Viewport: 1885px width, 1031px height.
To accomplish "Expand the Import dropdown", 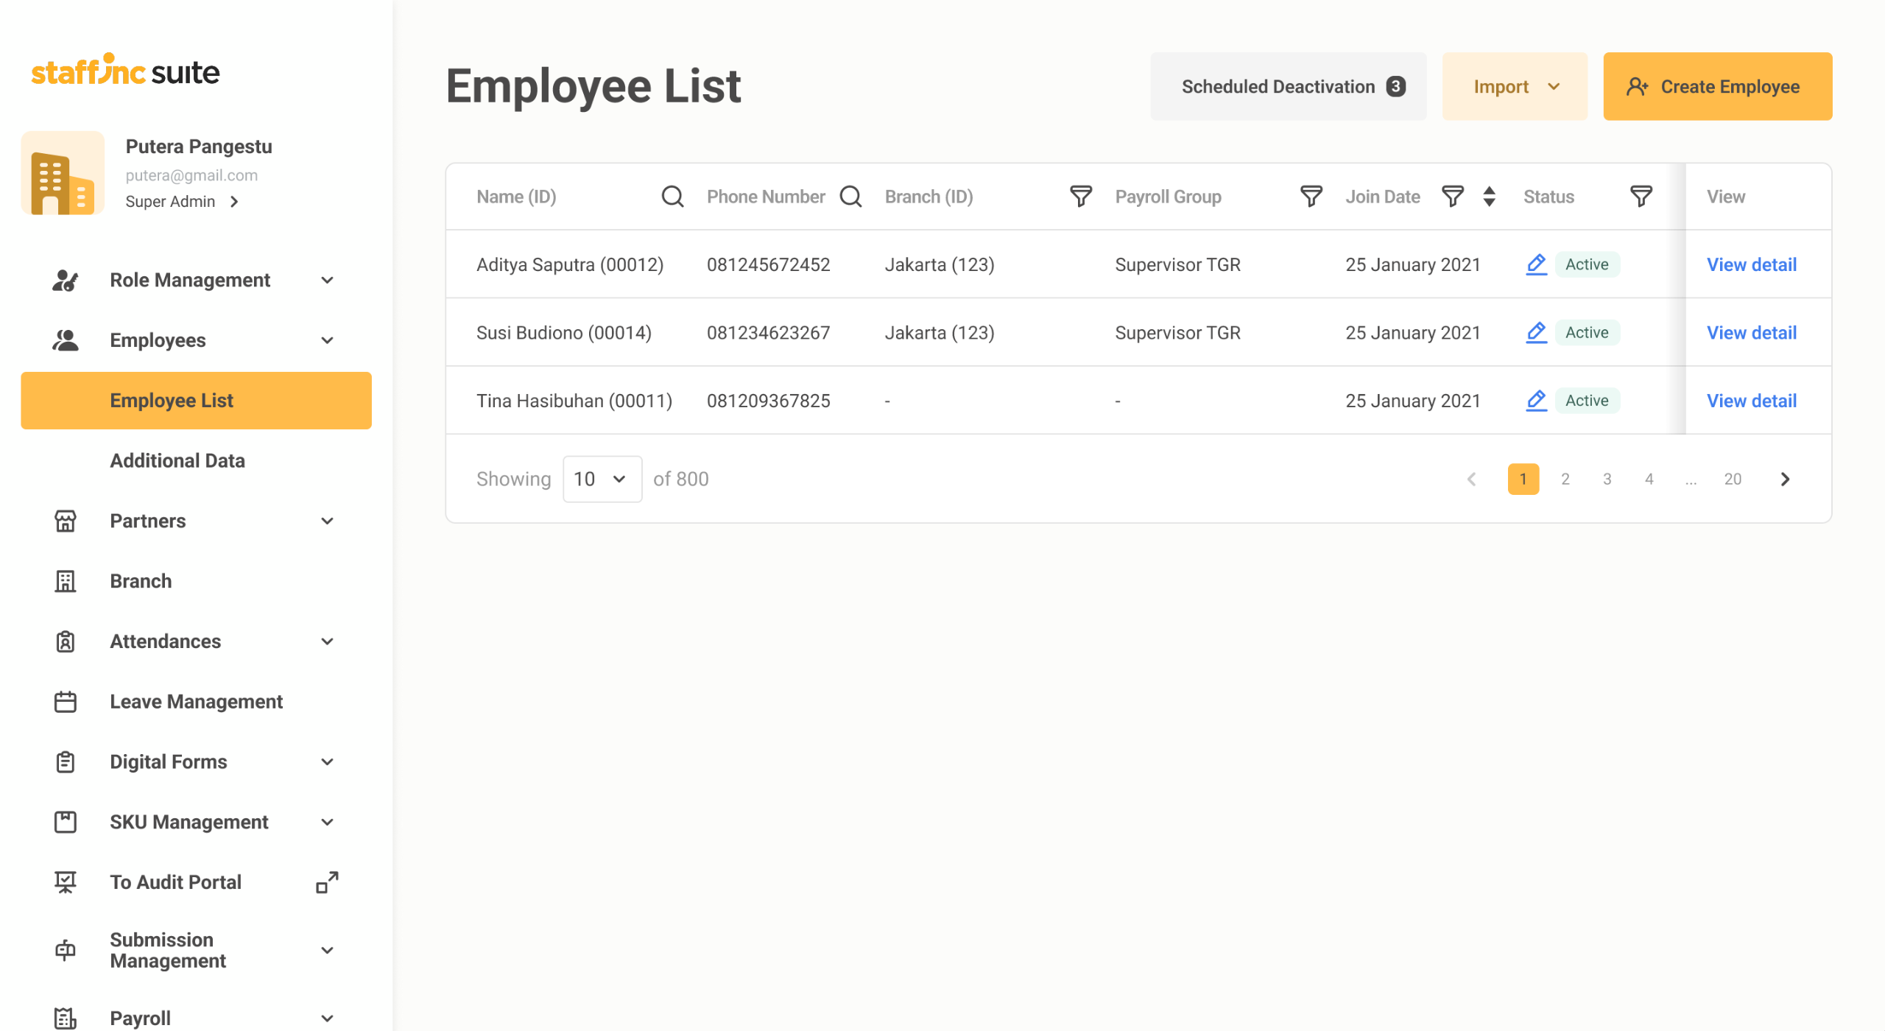I will pos(1515,87).
